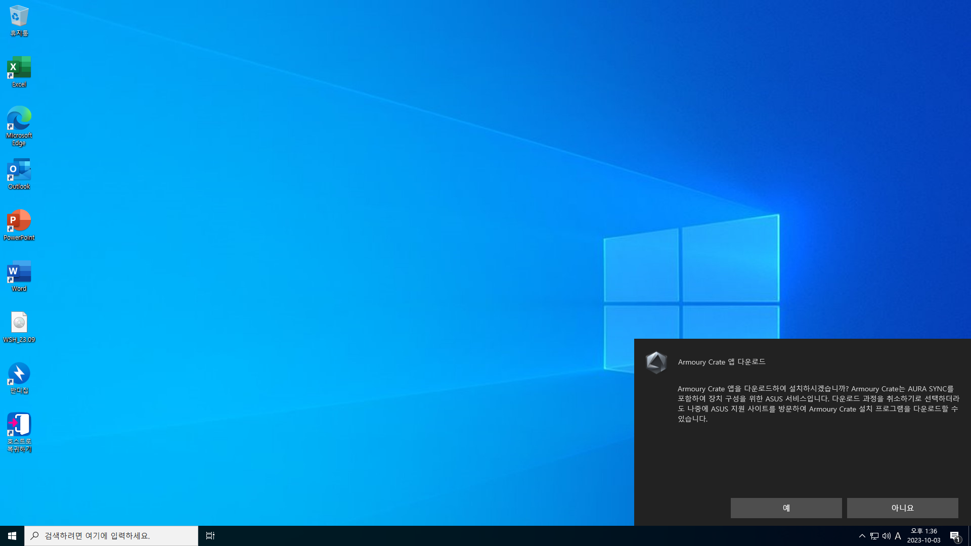Open Task View from the taskbar

click(x=210, y=536)
